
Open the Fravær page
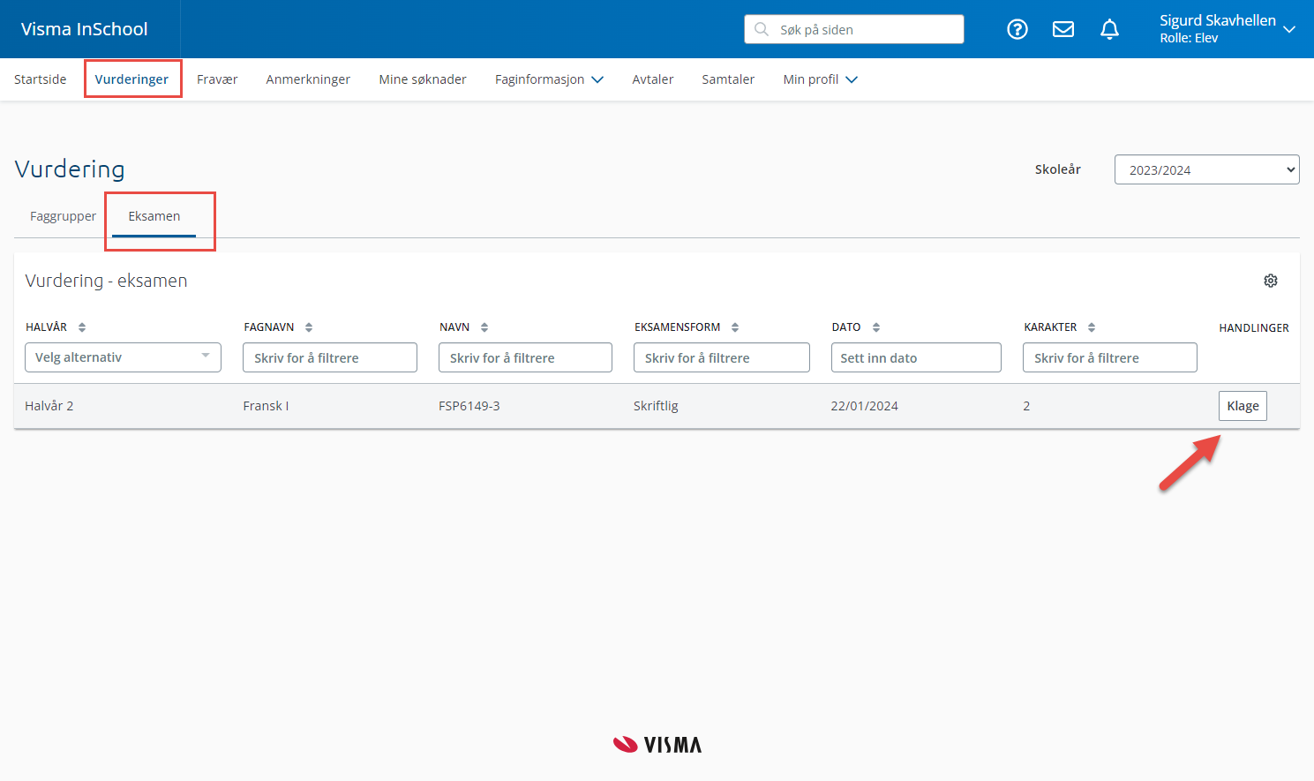pyautogui.click(x=217, y=79)
